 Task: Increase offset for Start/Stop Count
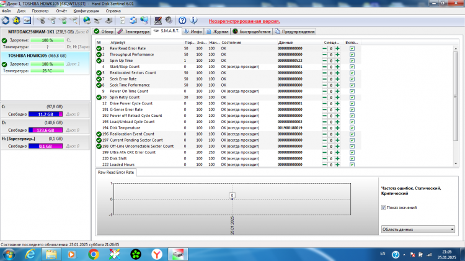pyautogui.click(x=337, y=67)
